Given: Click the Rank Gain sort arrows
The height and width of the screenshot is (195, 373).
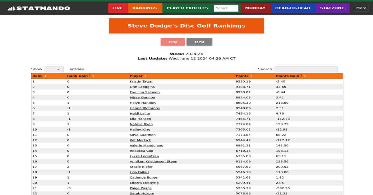Looking at the screenshot, I should [x=93, y=76].
